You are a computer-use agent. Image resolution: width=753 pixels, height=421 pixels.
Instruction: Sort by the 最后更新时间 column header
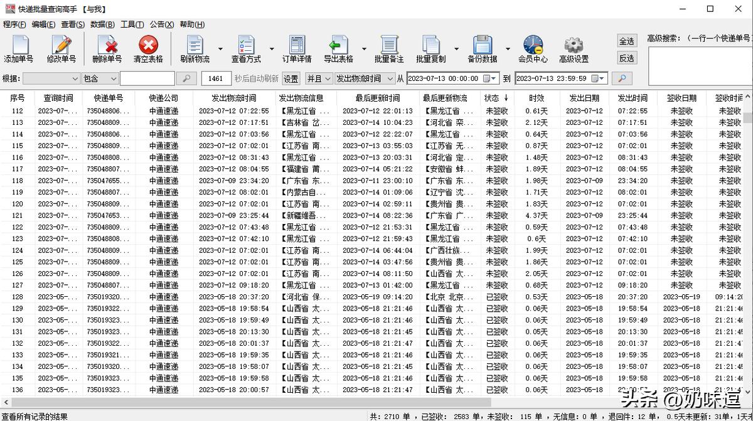[378, 99]
